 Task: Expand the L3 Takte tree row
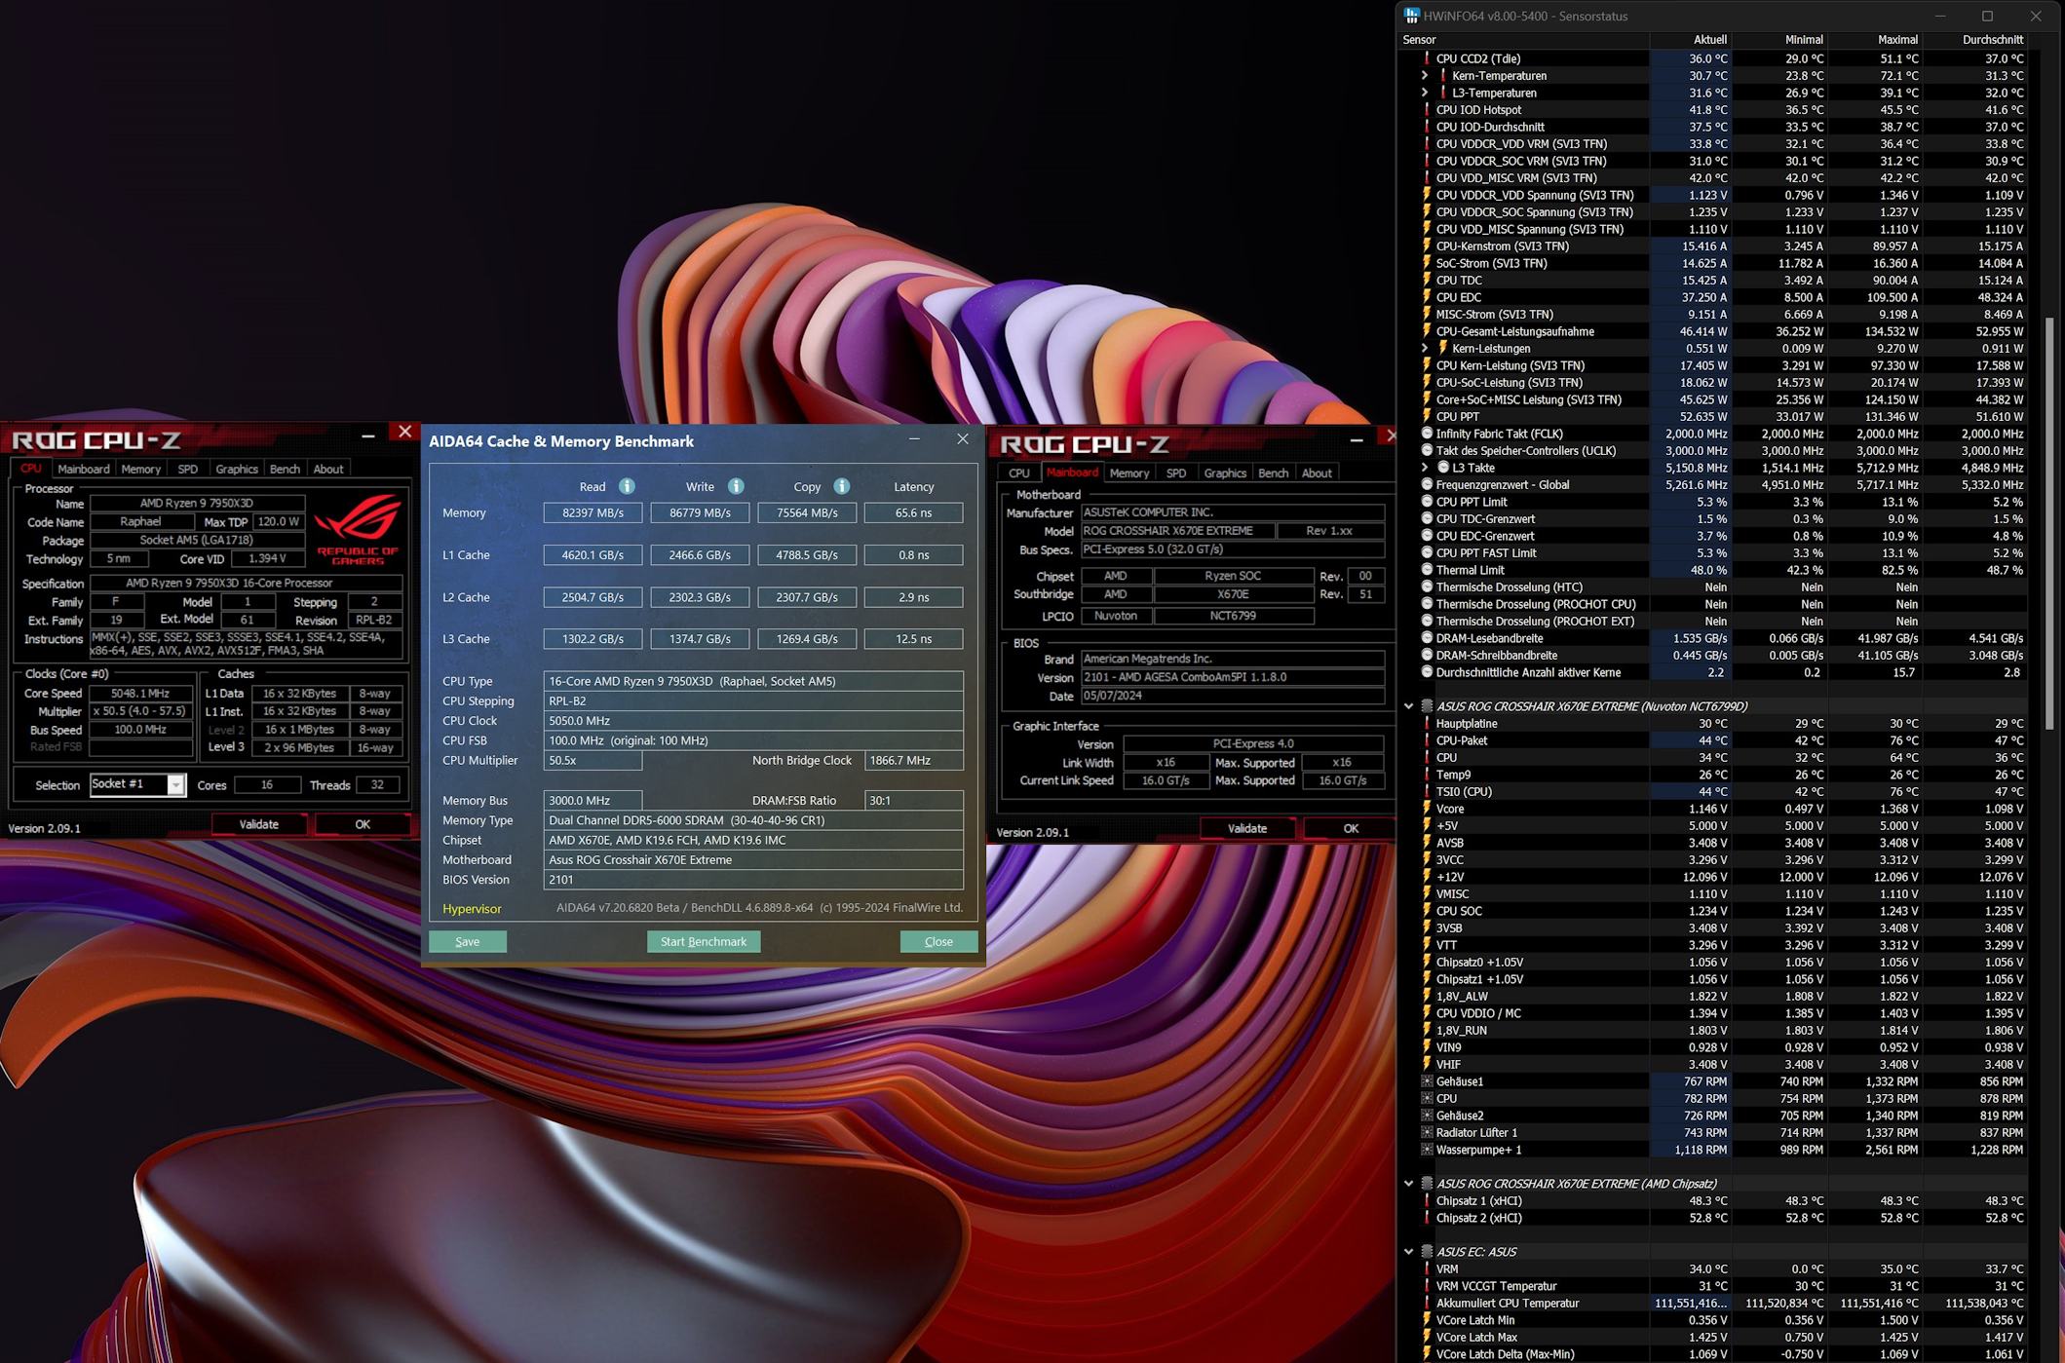1425,468
